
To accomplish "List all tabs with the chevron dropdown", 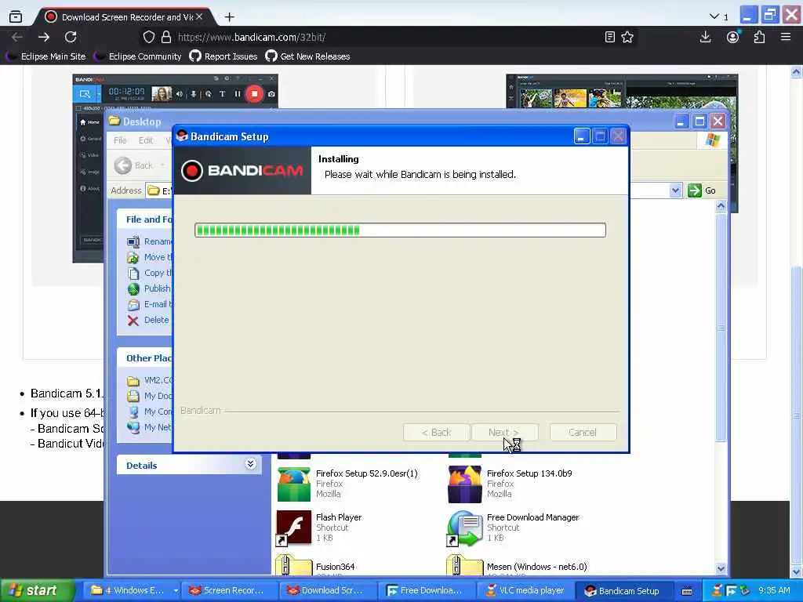I will [x=714, y=17].
